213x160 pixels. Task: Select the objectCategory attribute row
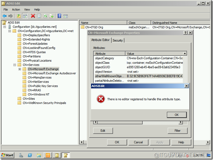coord(139,58)
